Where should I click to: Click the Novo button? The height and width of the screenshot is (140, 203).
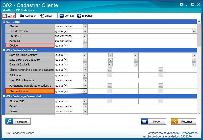point(153,122)
